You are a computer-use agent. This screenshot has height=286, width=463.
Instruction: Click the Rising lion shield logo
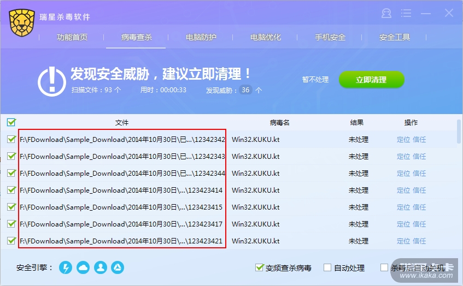click(21, 23)
